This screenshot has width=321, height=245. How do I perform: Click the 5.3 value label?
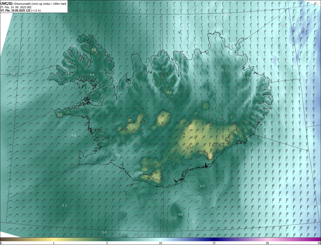pos(64,206)
